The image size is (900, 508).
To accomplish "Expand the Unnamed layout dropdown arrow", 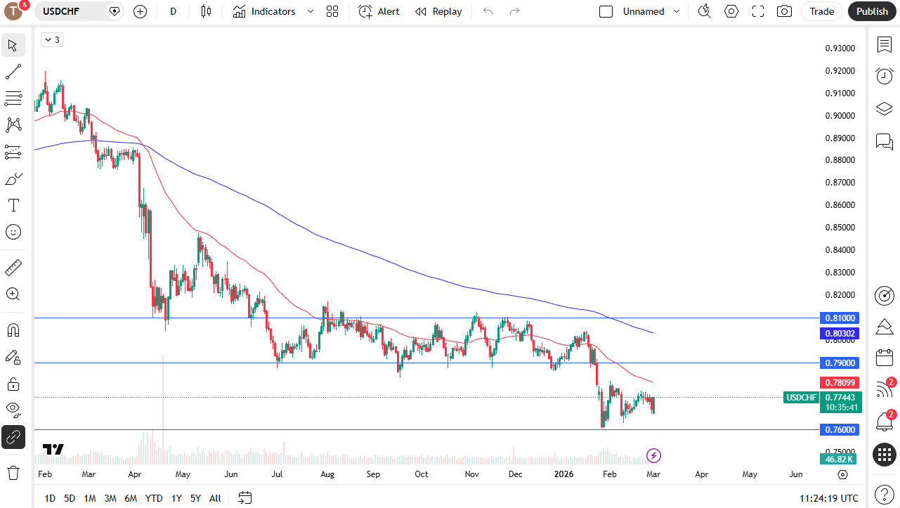I will pyautogui.click(x=677, y=11).
